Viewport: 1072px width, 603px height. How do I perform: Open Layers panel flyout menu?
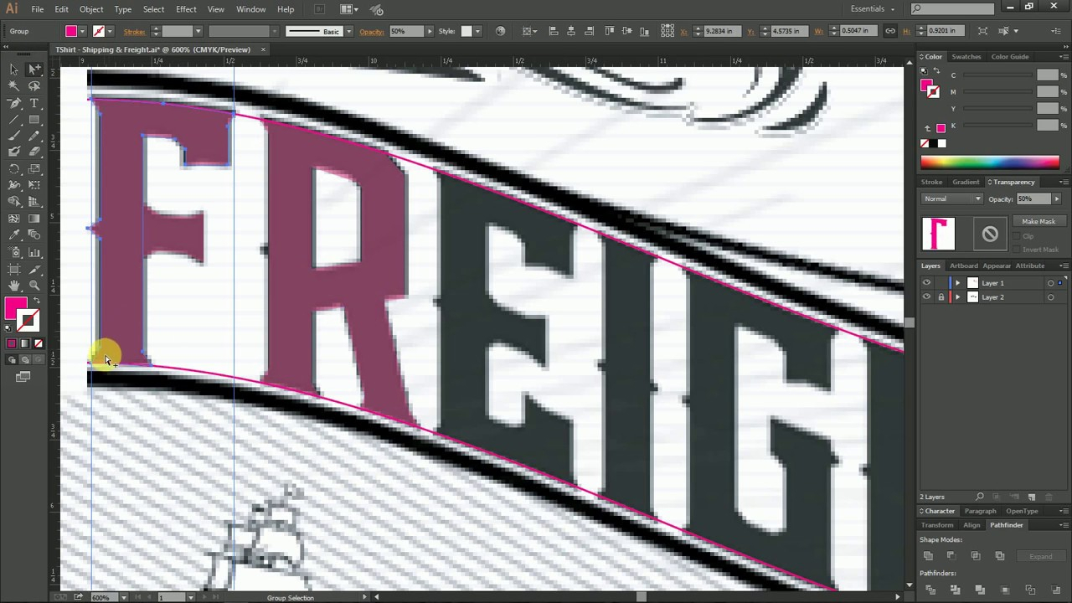(1064, 265)
